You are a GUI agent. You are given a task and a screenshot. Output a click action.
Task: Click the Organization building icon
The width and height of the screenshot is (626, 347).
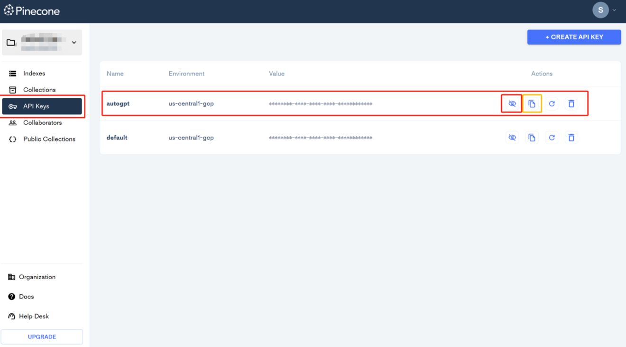[12, 277]
